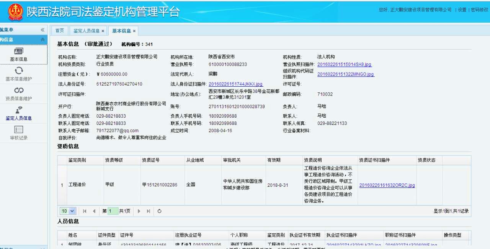490x249 pixels.
Task: Open 基本信息维护 from the sidebar
Action: 18,71
